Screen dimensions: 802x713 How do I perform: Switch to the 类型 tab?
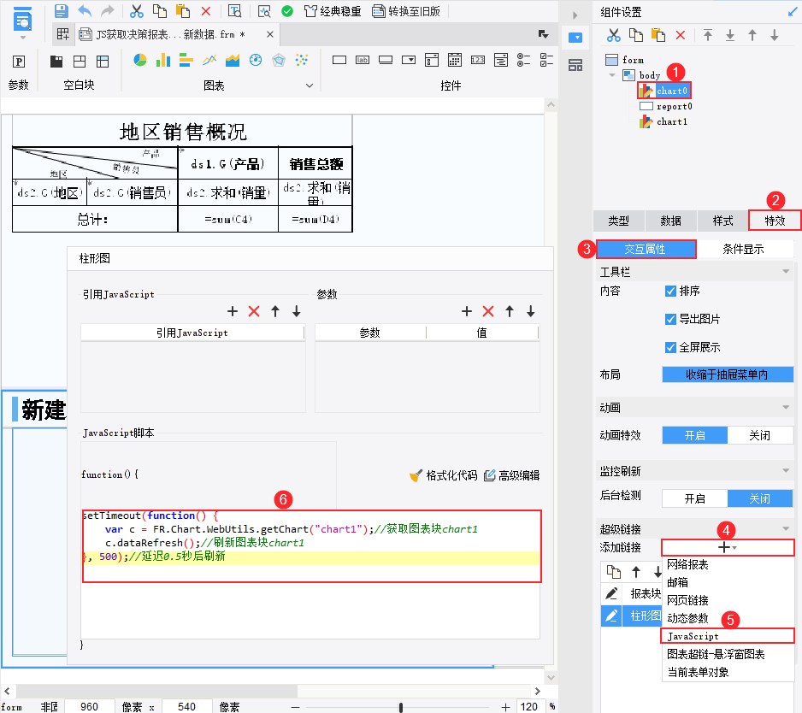pyautogui.click(x=619, y=221)
